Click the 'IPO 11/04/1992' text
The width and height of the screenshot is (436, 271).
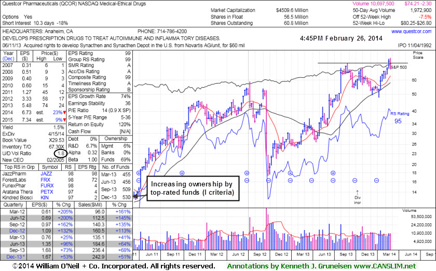[415, 45]
